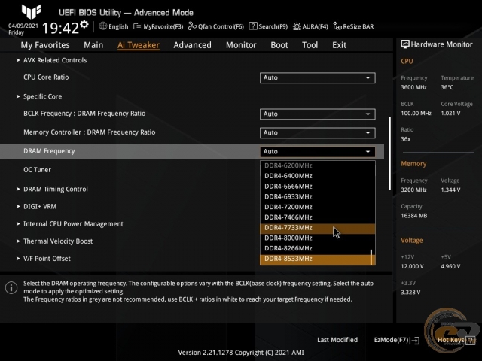Click the CPU temperature 36°C value

447,87
